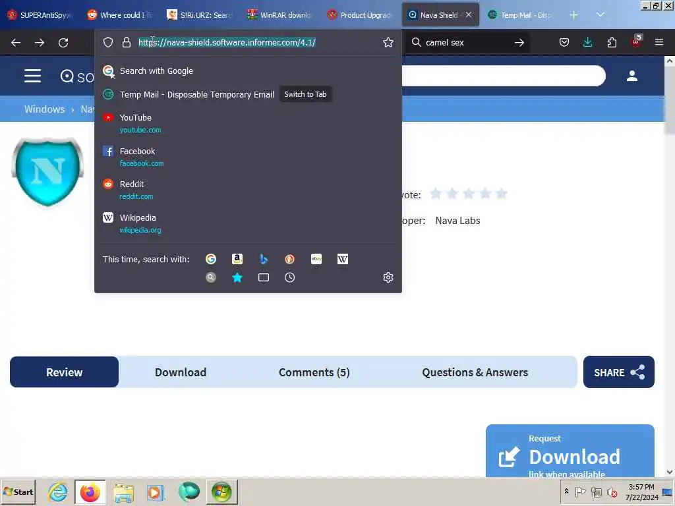Image resolution: width=675 pixels, height=506 pixels.
Task: Bookmark this page with the star
Action: (x=388, y=42)
